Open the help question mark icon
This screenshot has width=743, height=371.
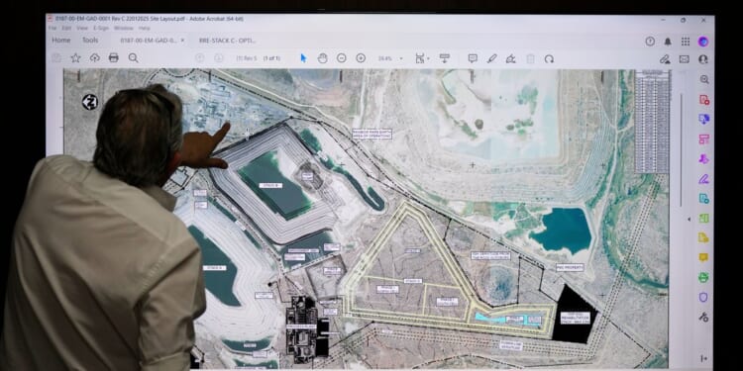click(x=650, y=42)
